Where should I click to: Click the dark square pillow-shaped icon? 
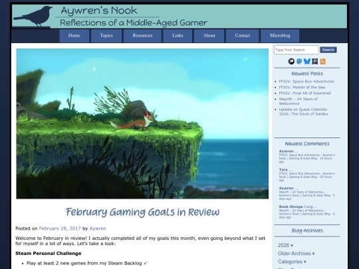(x=315, y=61)
